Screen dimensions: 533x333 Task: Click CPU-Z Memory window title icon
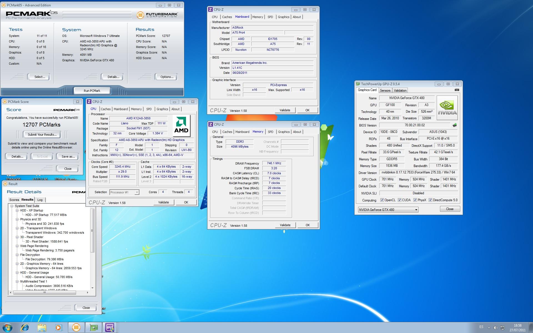[x=211, y=124]
